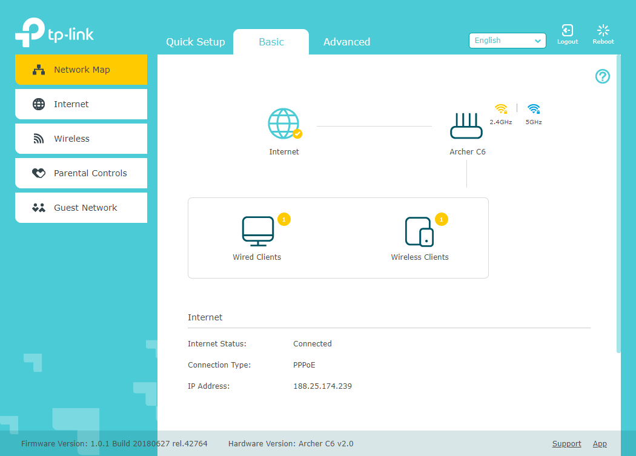
Task: Open Guest Network sidebar section
Action: click(81, 208)
